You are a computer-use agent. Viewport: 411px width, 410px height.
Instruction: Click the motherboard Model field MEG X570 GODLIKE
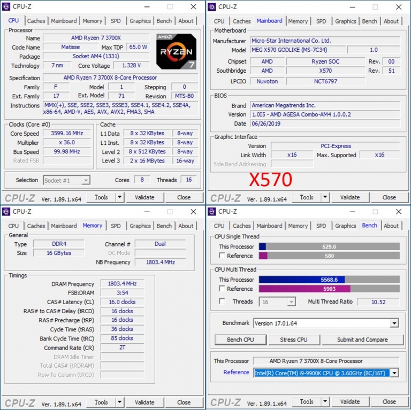tap(298, 50)
